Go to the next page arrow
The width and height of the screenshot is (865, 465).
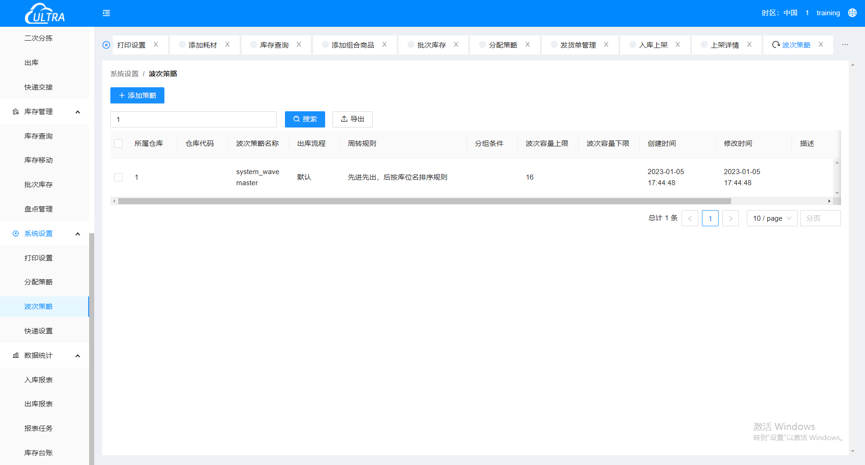coord(731,218)
